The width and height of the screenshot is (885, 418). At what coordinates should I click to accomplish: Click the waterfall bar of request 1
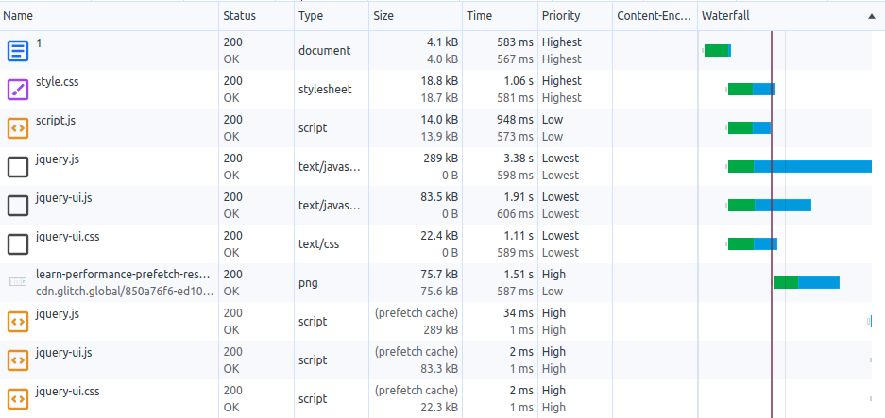coord(718,51)
